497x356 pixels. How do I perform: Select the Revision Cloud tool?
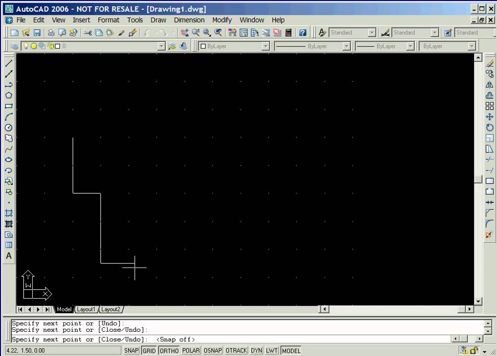(x=9, y=138)
